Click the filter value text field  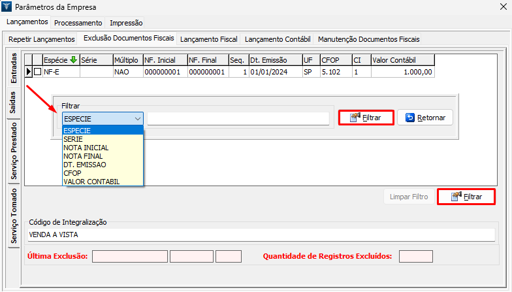238,119
